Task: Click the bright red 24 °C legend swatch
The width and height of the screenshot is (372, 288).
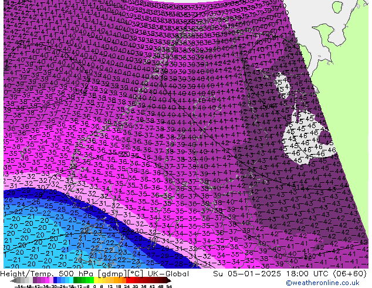Action: pyautogui.click(x=128, y=280)
